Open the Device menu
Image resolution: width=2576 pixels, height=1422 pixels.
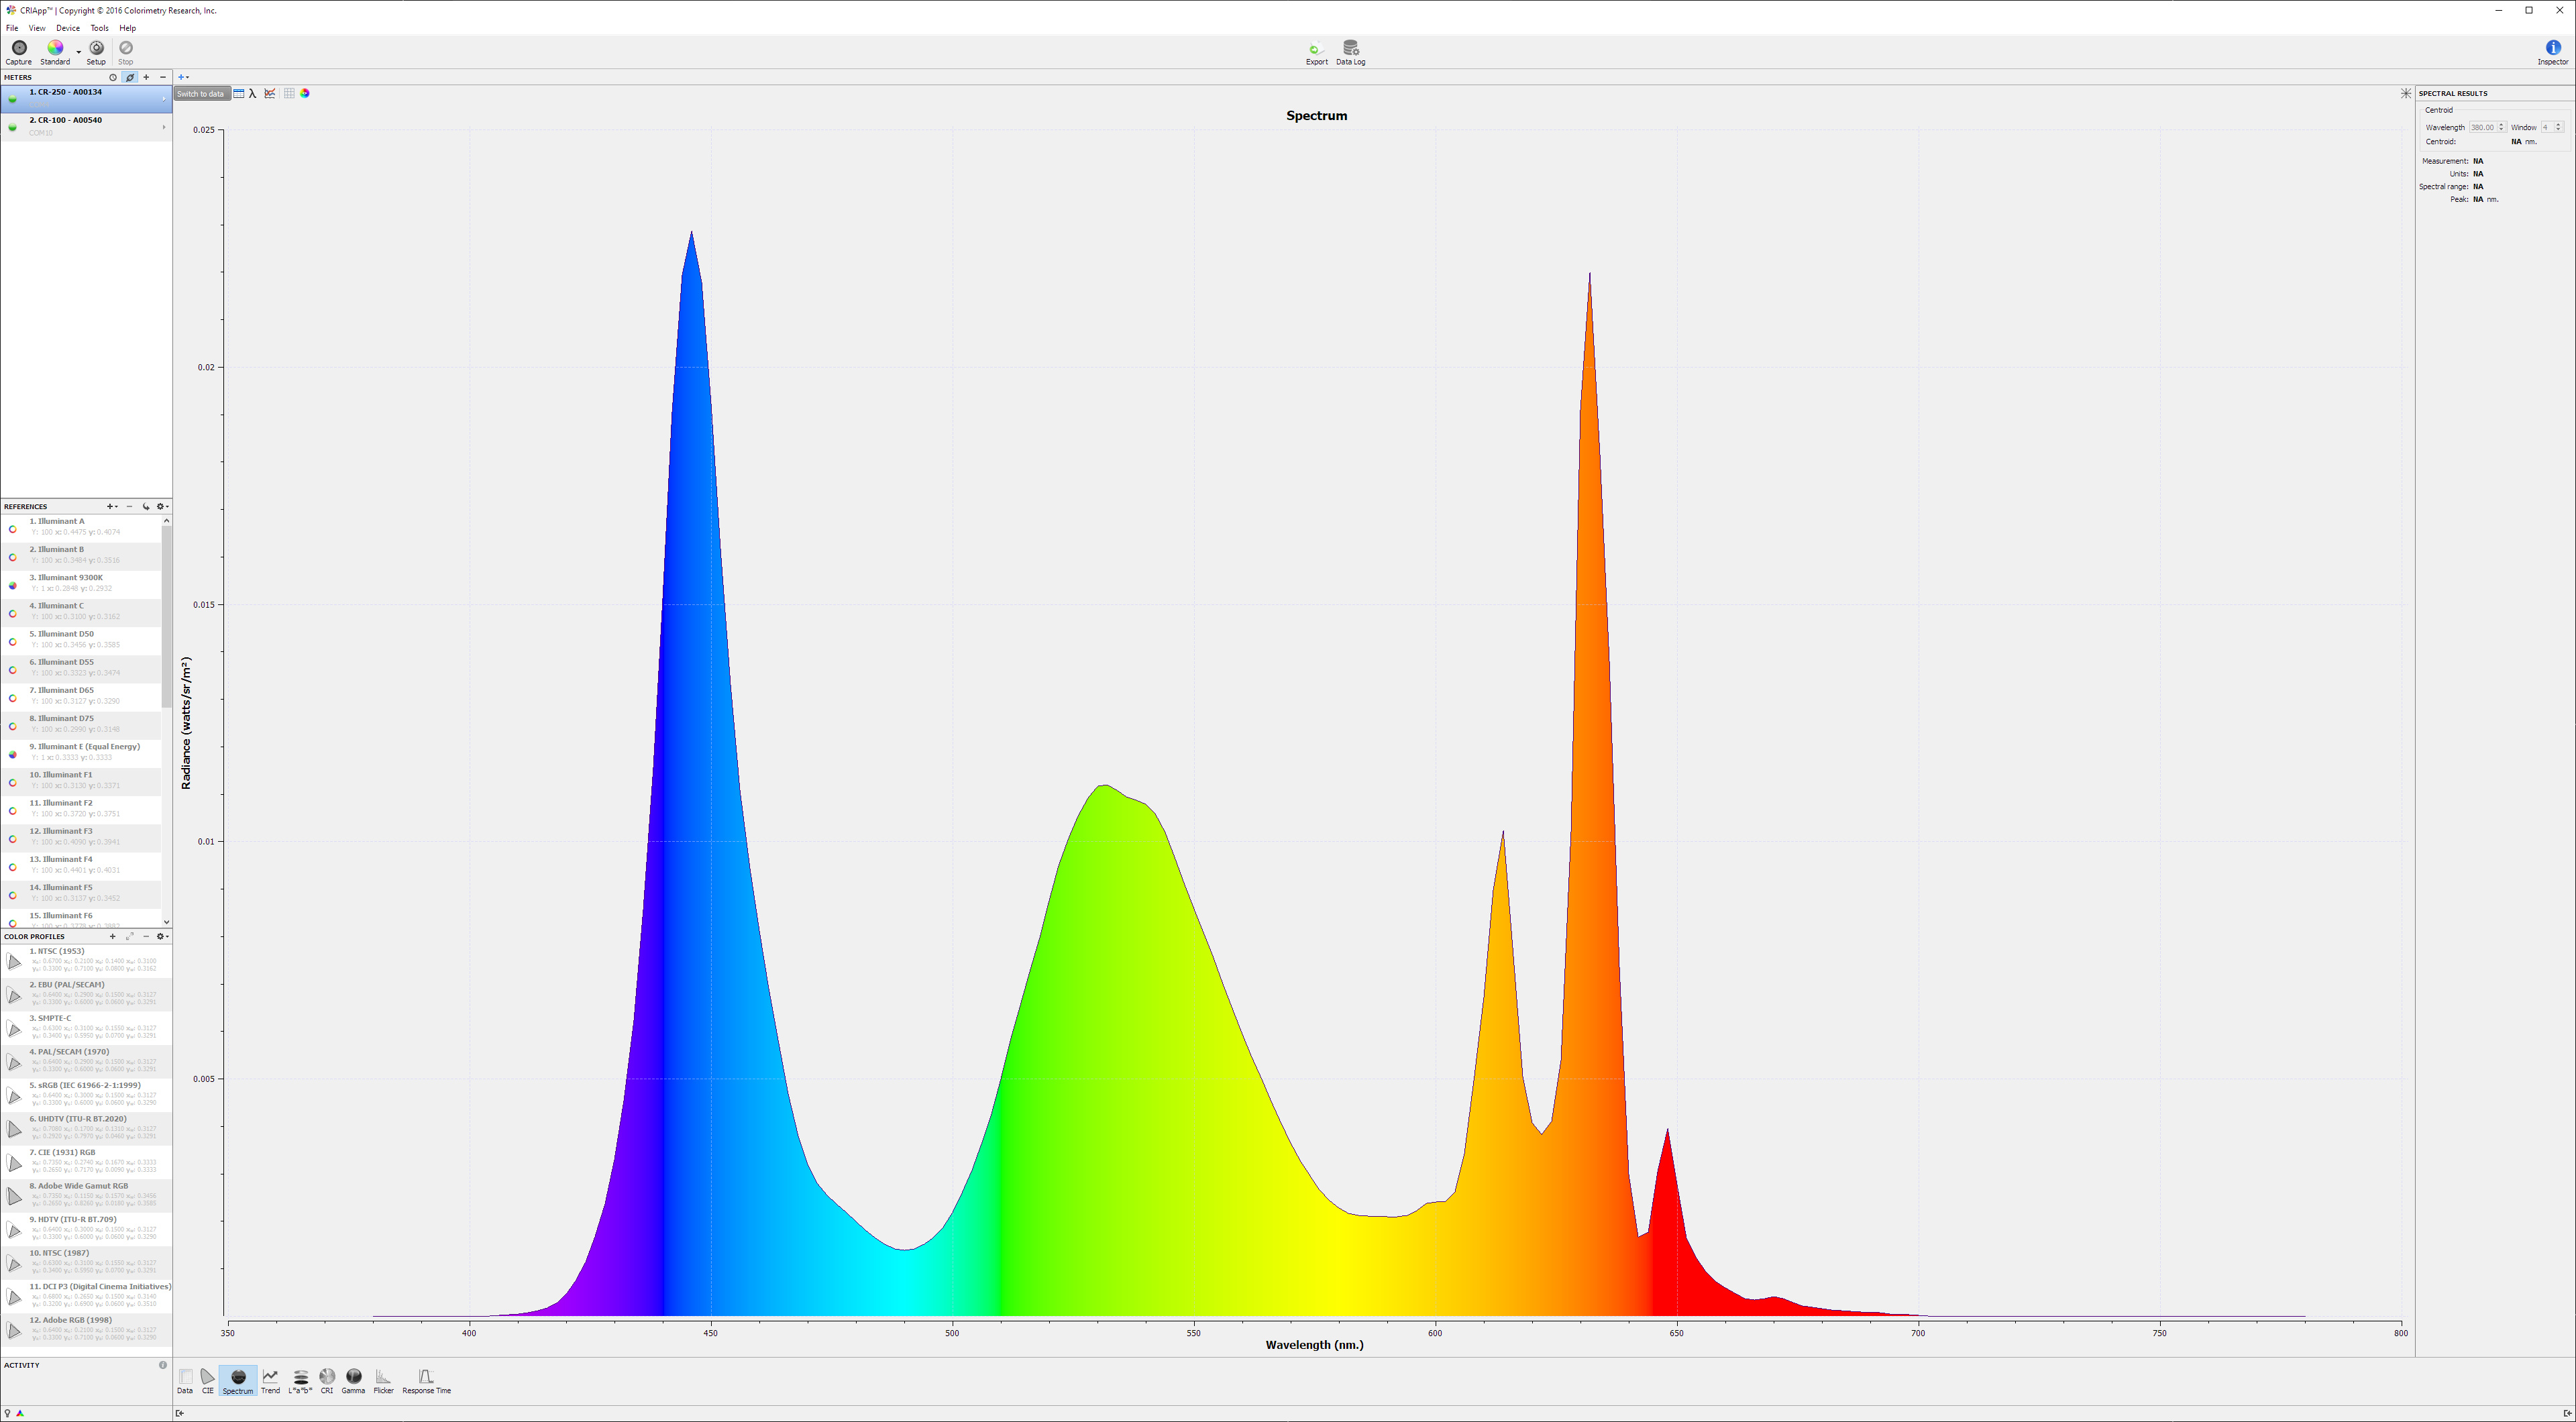(x=68, y=28)
